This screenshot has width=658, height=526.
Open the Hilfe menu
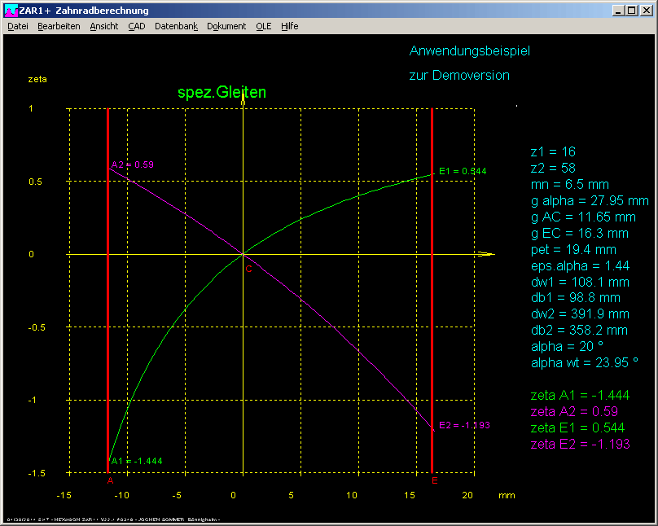289,26
